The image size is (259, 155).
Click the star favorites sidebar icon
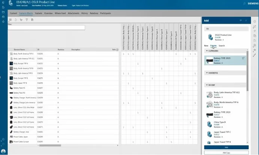pos(3,22)
